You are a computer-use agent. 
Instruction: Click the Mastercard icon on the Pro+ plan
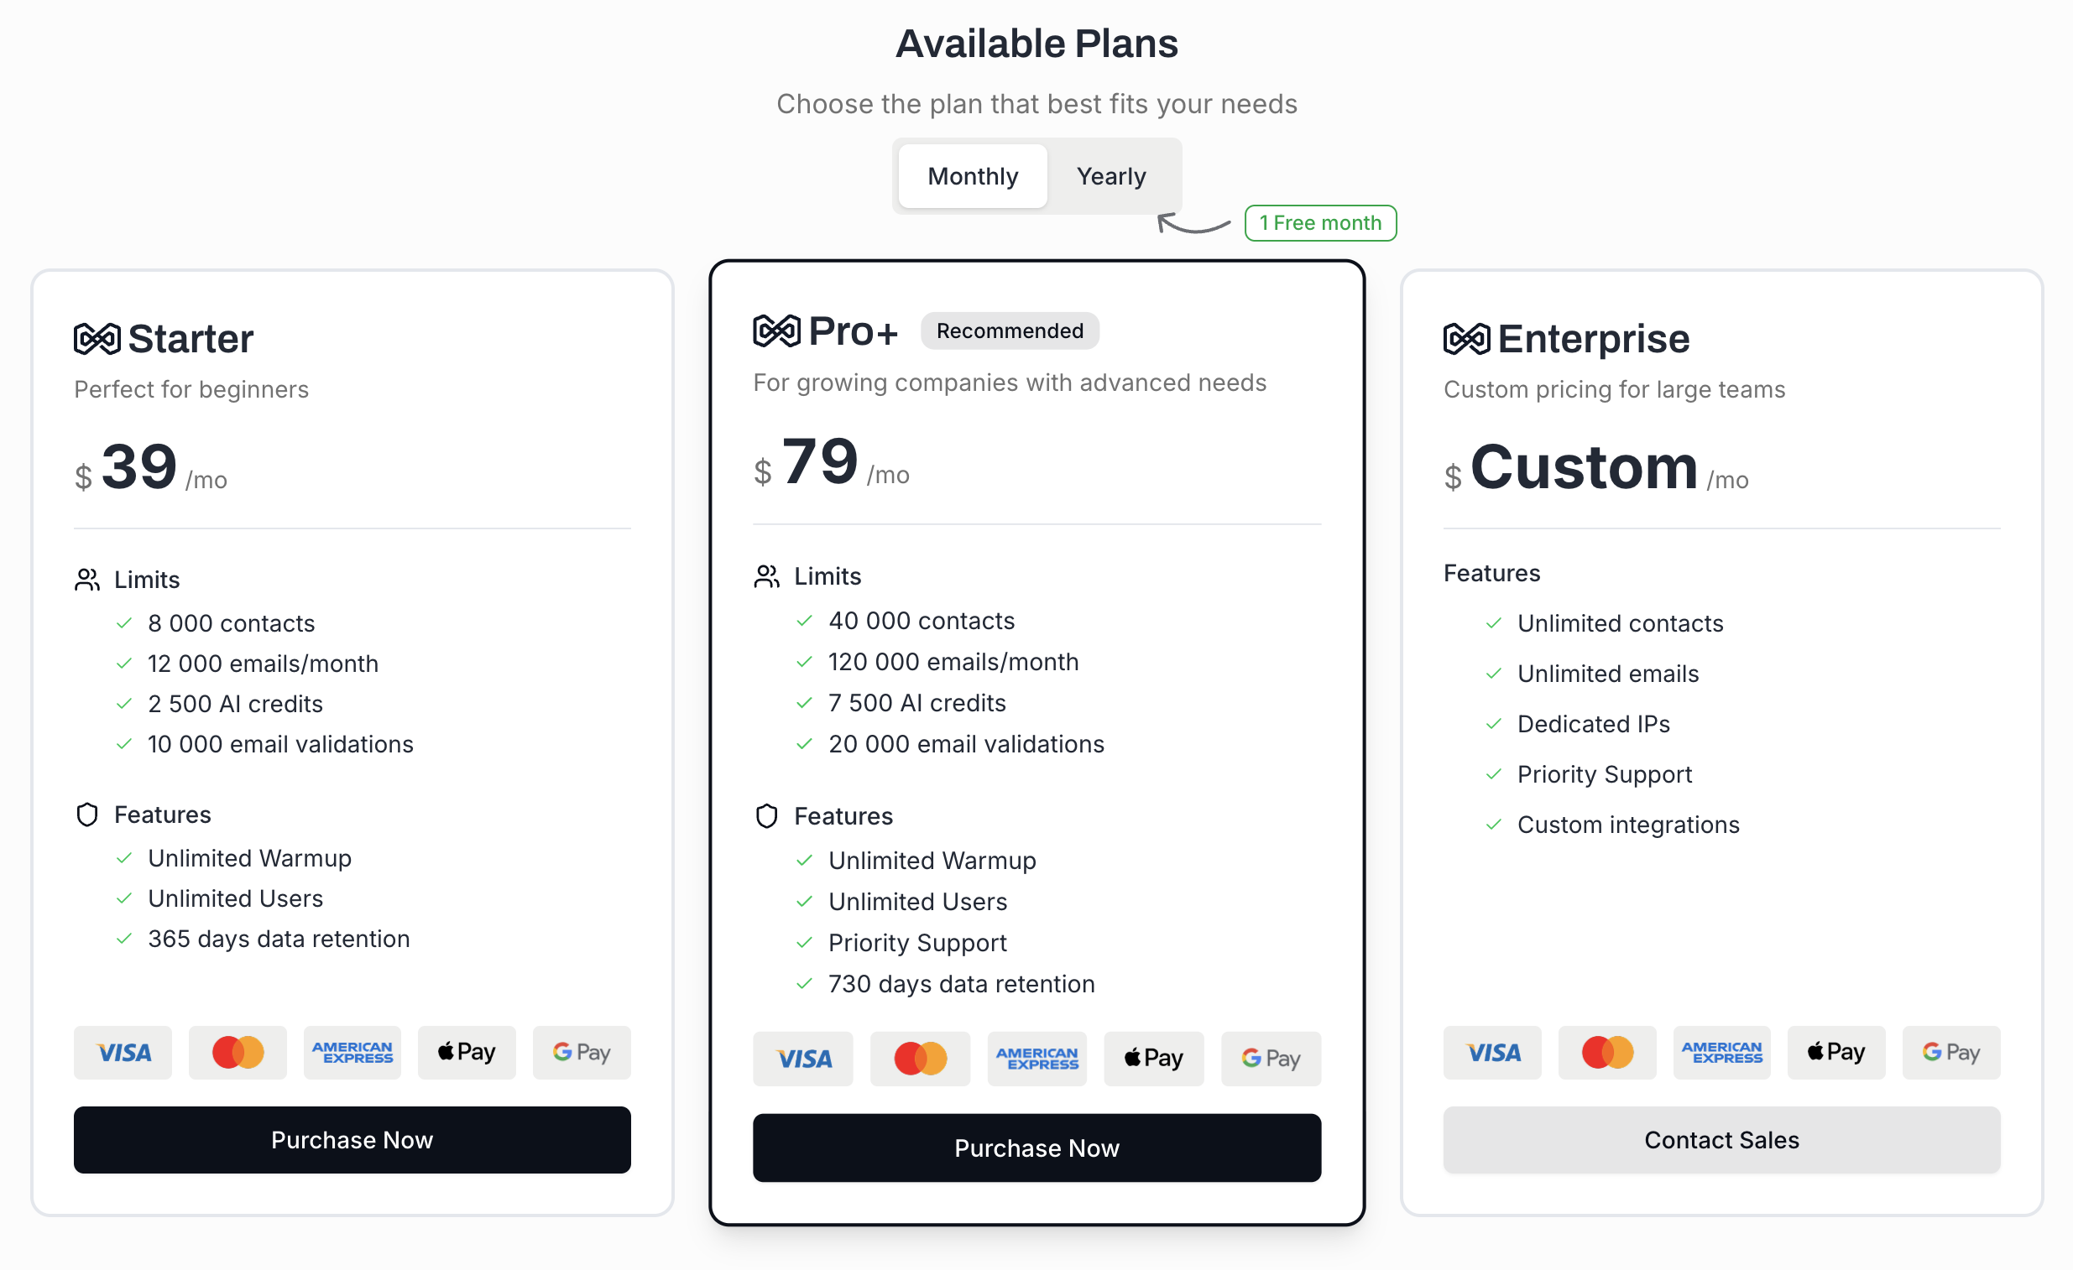(x=920, y=1059)
